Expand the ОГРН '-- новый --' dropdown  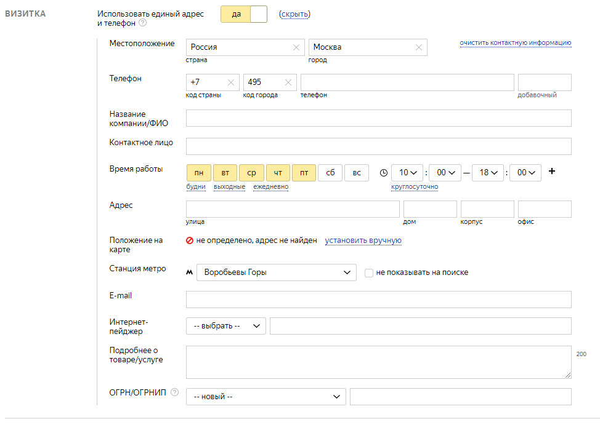[266, 397]
